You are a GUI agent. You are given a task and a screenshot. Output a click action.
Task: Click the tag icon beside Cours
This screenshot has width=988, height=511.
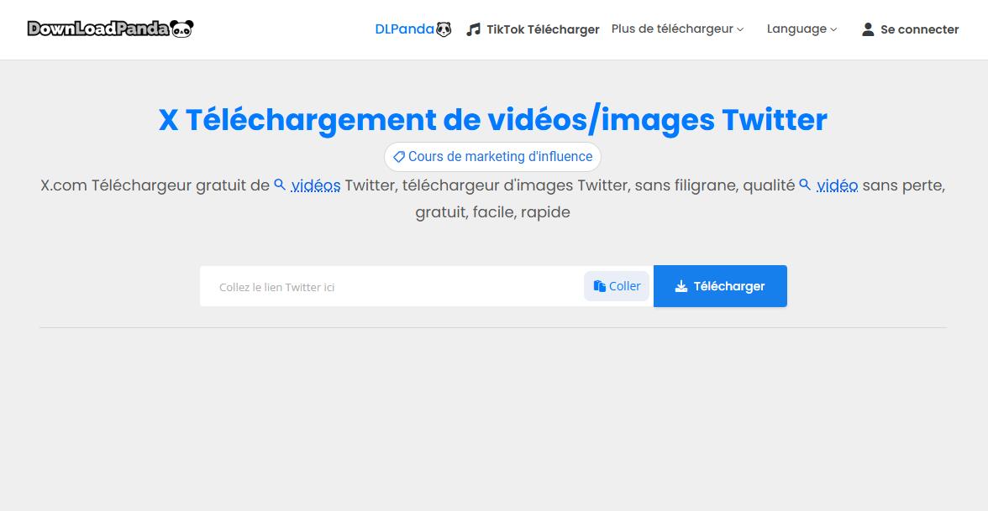pos(399,157)
